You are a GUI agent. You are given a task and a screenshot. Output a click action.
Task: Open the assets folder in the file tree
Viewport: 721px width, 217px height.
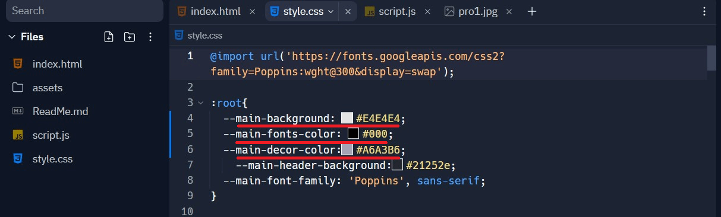[x=48, y=88]
